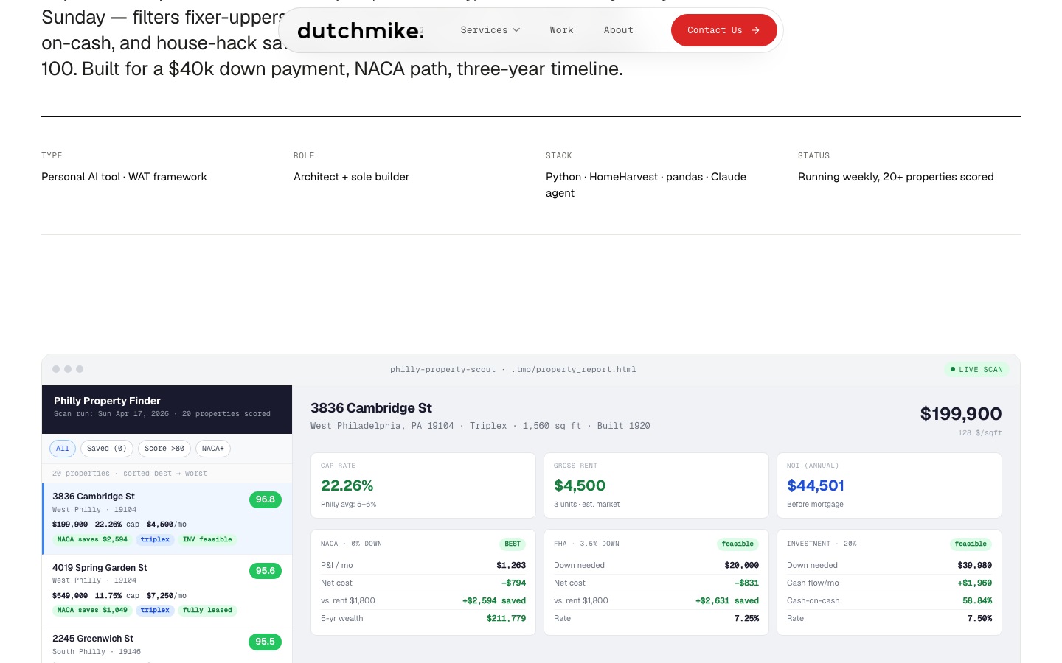Click the Architect + sole builder text
1062x663 pixels.
click(351, 177)
